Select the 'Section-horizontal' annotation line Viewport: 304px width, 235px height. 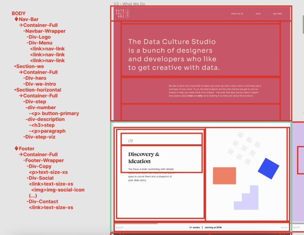(38, 90)
